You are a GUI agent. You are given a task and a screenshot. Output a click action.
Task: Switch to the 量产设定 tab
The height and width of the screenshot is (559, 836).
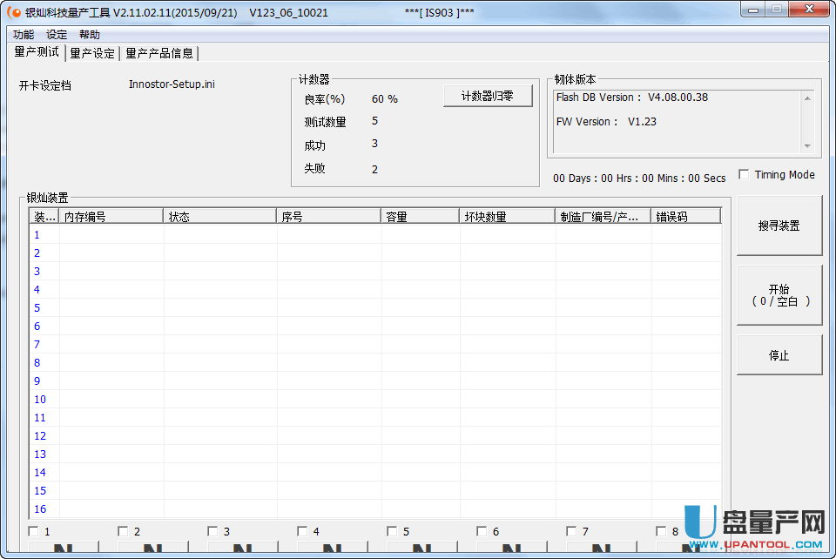[92, 53]
